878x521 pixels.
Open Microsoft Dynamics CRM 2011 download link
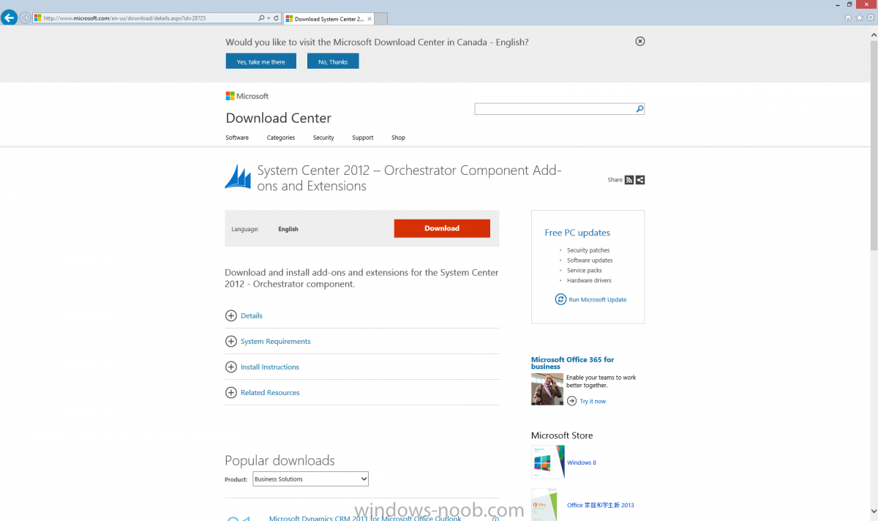pyautogui.click(x=365, y=518)
